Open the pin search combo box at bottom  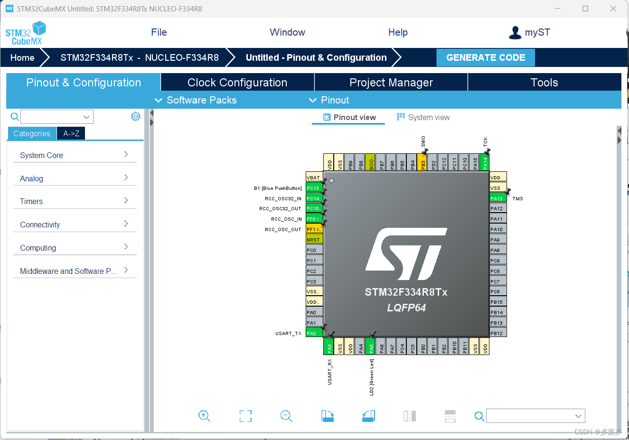pos(535,416)
